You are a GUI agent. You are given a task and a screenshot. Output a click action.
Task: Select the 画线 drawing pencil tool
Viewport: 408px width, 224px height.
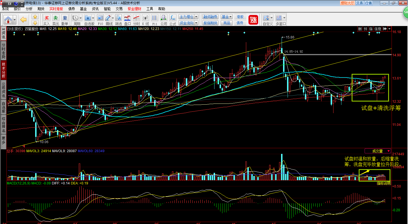click(x=108, y=18)
